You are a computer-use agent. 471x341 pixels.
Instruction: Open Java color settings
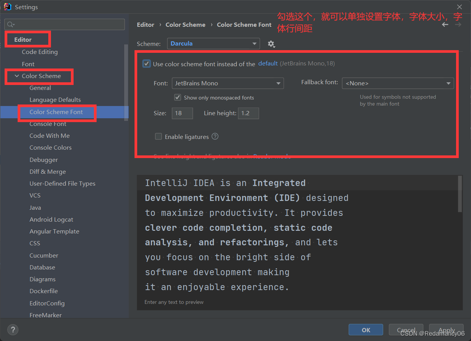click(x=35, y=207)
